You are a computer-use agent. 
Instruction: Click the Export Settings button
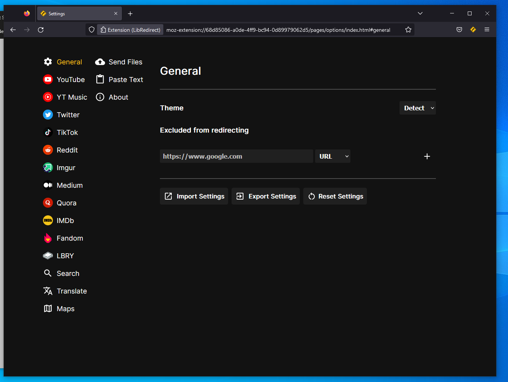265,196
